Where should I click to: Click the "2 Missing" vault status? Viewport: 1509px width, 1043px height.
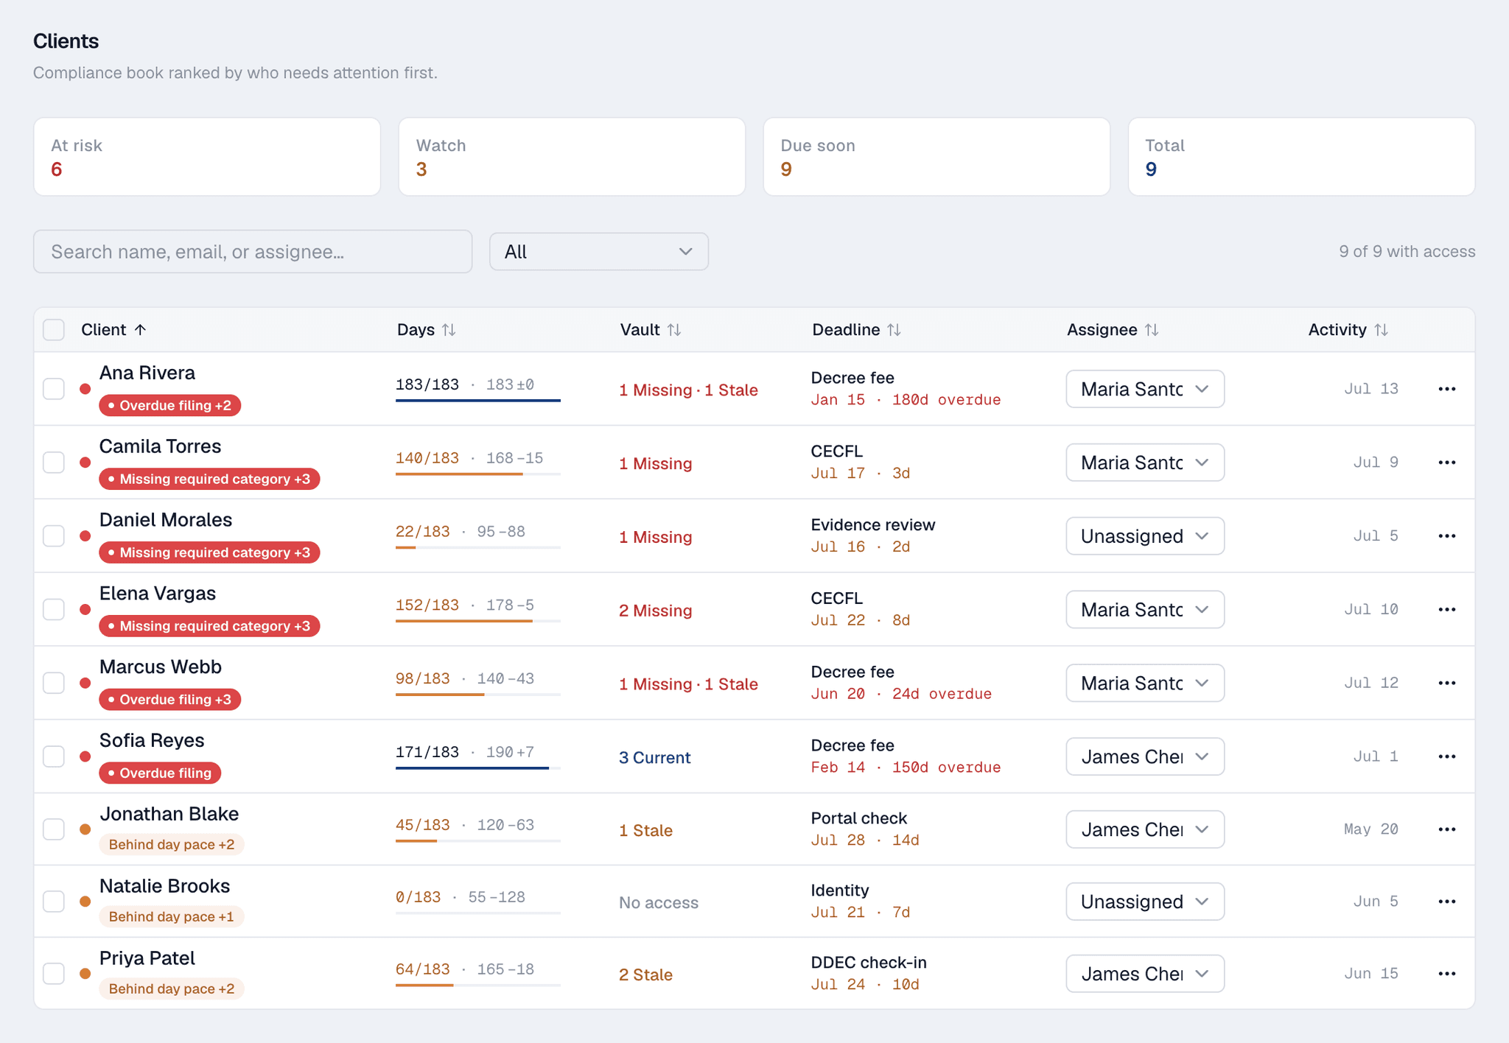point(655,611)
